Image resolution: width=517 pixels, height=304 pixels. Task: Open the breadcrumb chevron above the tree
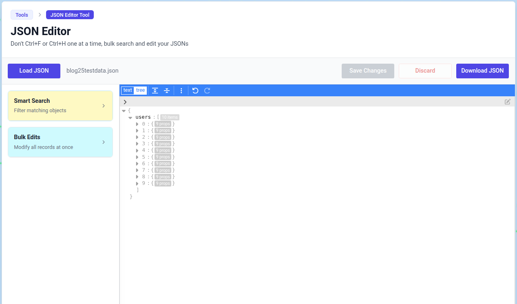(125, 102)
